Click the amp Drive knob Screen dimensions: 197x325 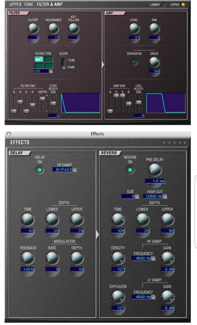[x=154, y=62]
